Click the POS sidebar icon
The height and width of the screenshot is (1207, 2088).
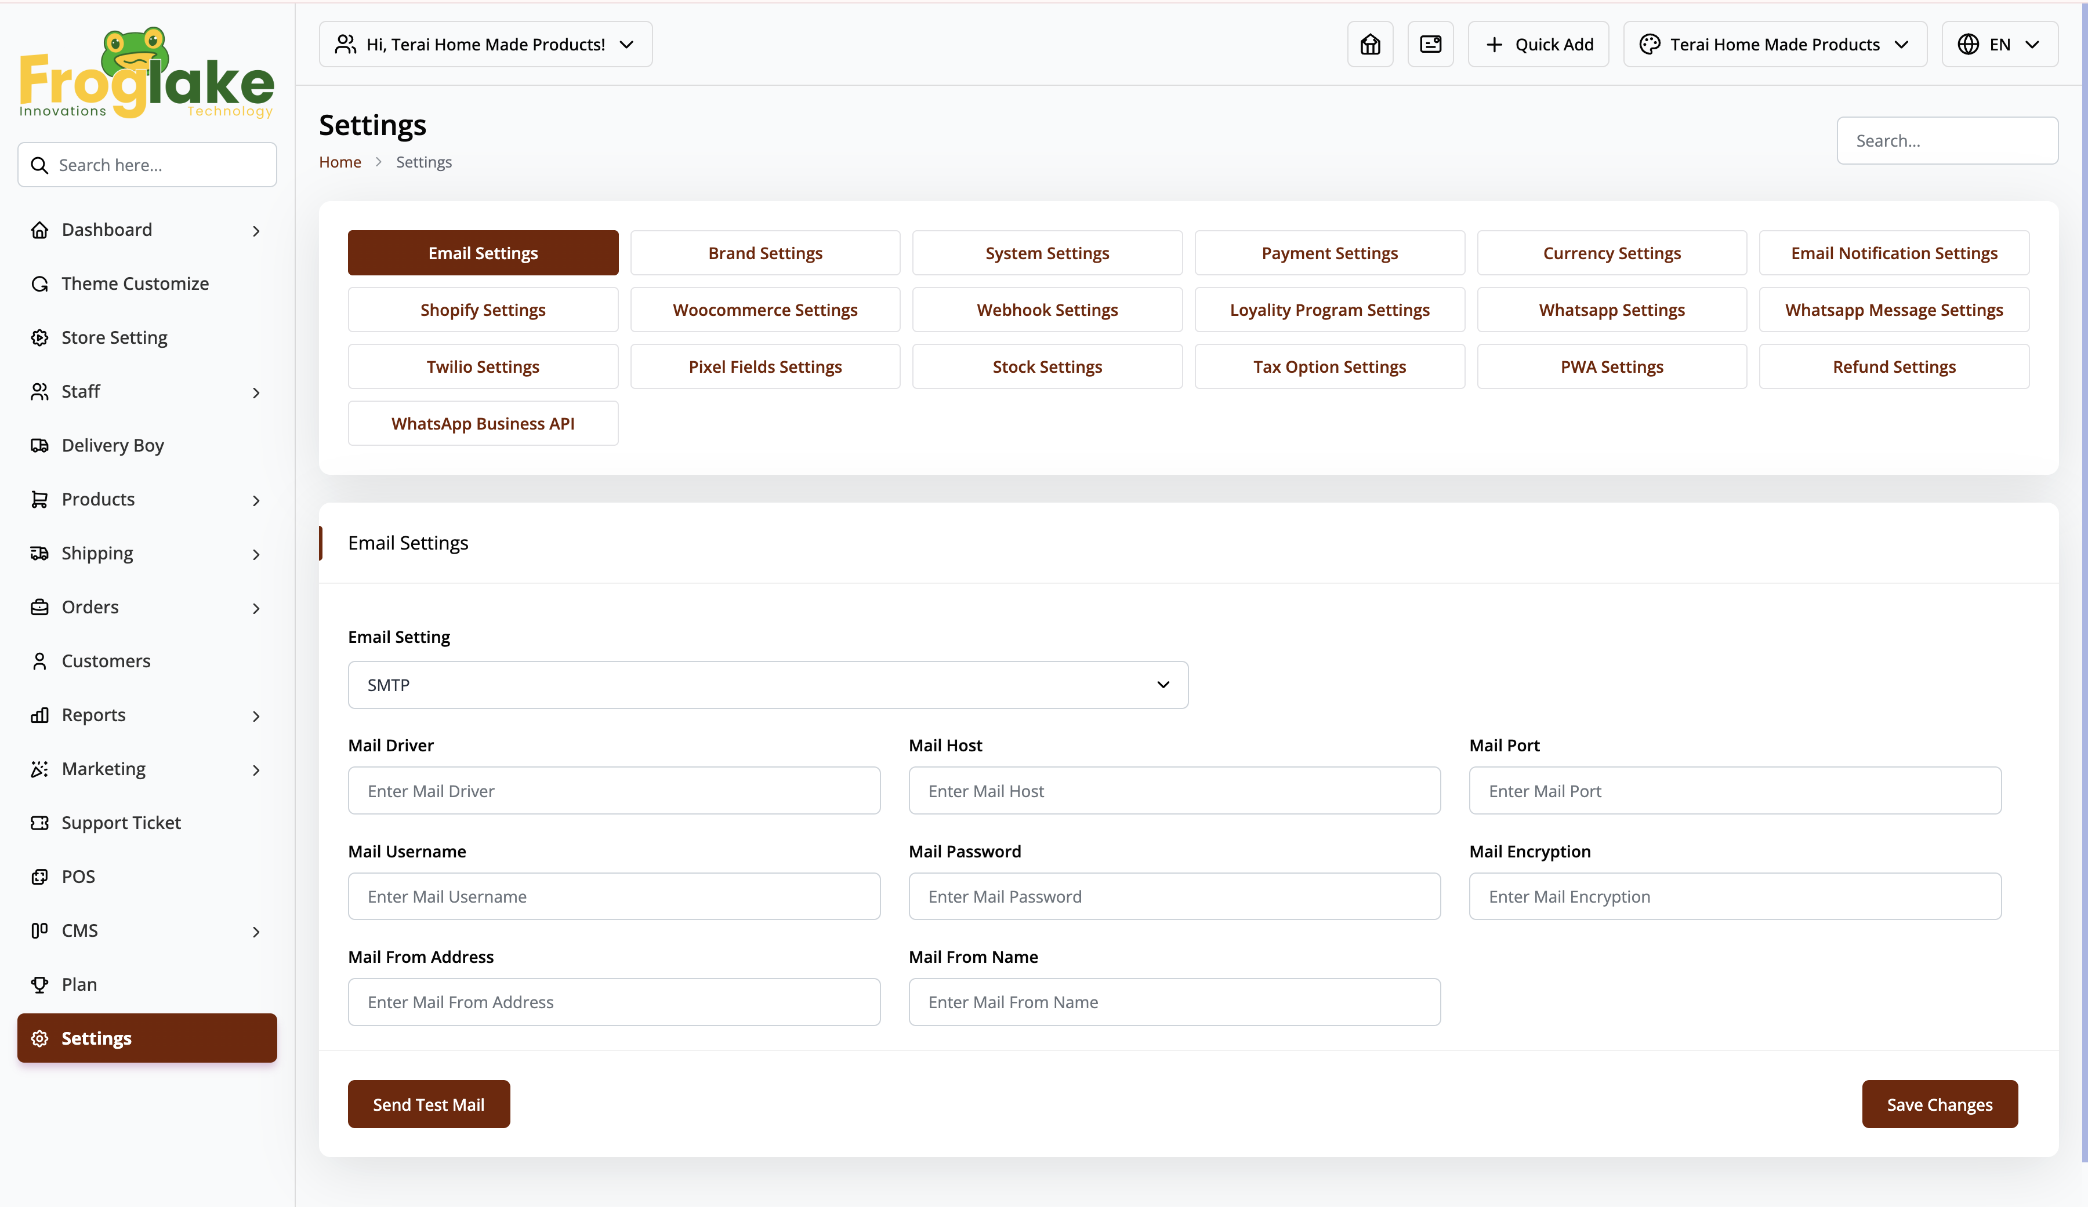(39, 877)
